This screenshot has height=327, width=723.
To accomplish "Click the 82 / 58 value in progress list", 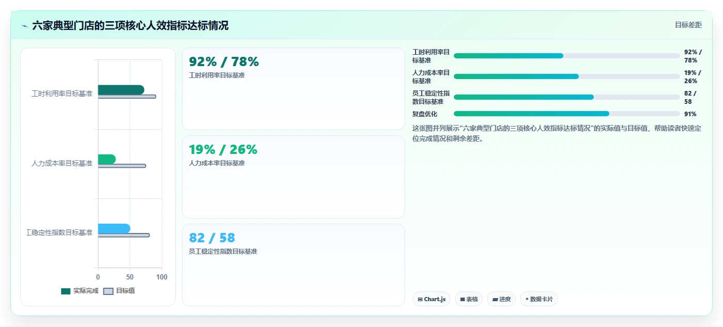I will 690,98.
